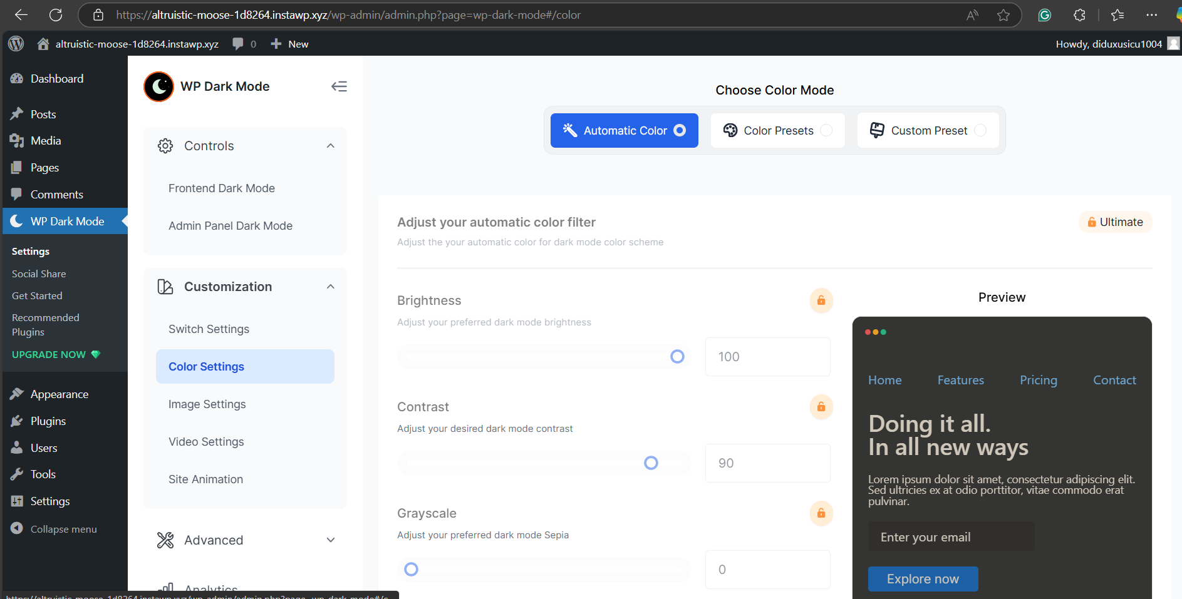
Task: Click Grayscale value field showing 0
Action: click(768, 570)
